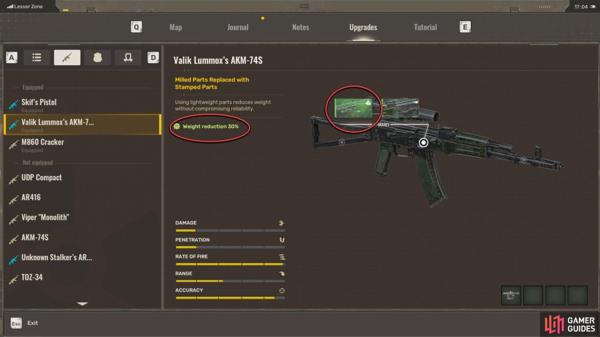Open the all-items list category icon
The image size is (600, 337).
(37, 57)
